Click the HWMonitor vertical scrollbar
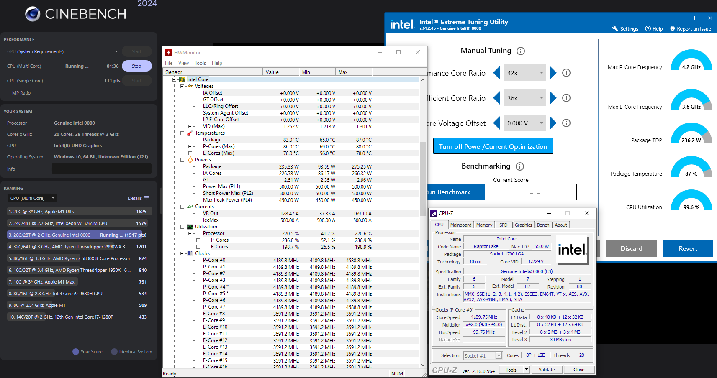 423,179
